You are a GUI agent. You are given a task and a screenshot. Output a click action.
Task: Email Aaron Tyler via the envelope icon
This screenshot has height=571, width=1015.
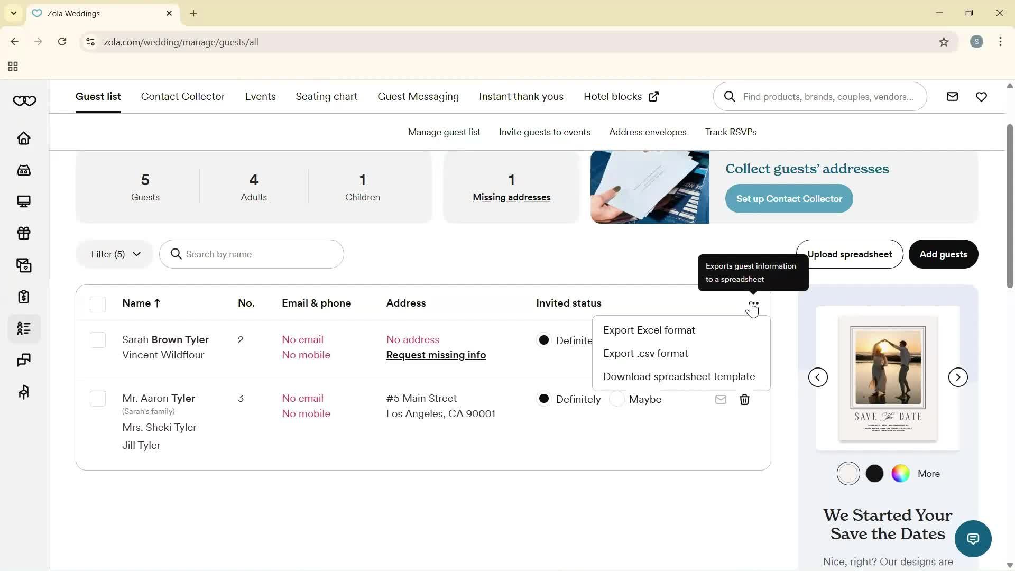pyautogui.click(x=720, y=400)
